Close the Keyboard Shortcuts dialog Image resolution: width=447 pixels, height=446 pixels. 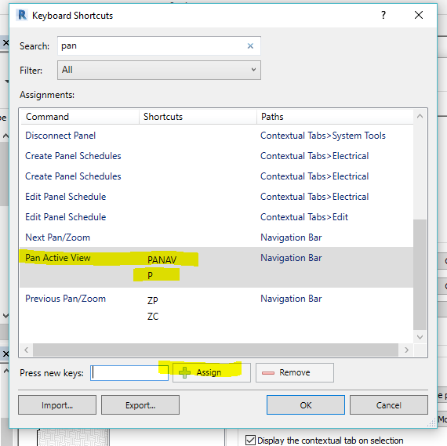(419, 15)
